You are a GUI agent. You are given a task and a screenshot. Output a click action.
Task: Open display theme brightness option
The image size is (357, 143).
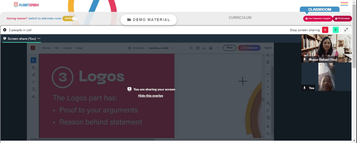pos(268,103)
